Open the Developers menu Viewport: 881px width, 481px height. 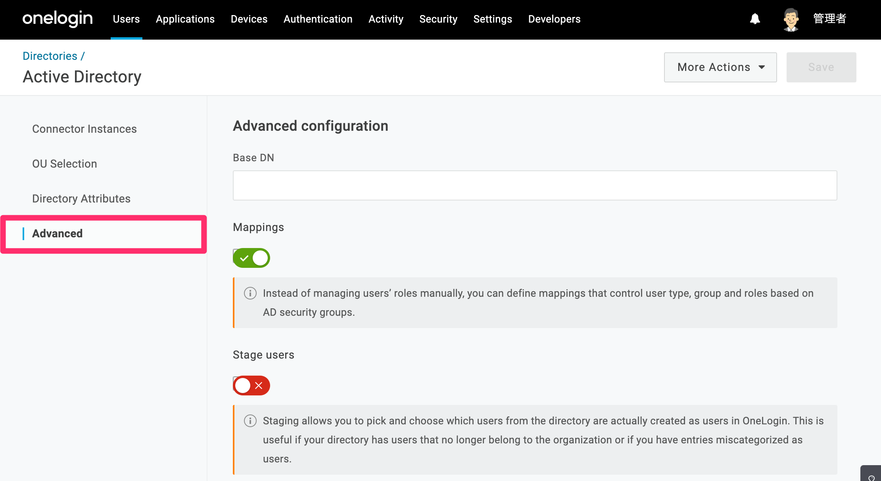point(554,19)
